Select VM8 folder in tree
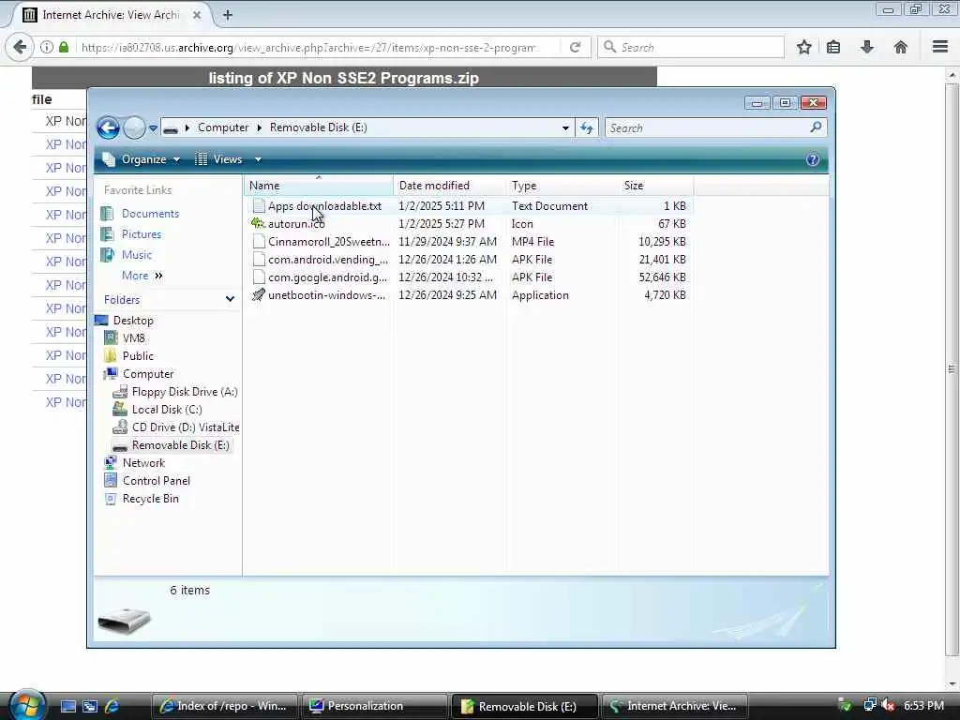960x720 pixels. pyautogui.click(x=133, y=338)
